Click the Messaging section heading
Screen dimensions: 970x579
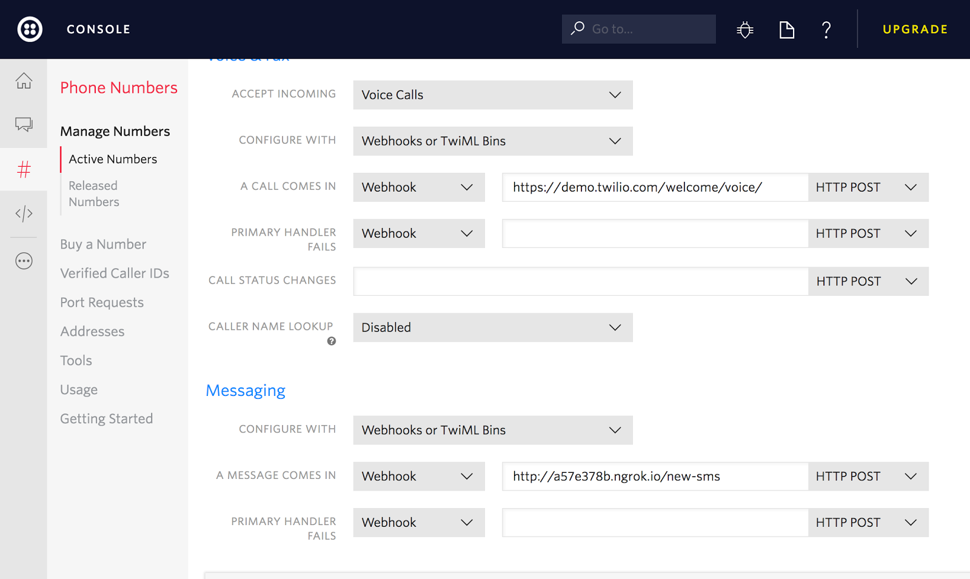(x=246, y=391)
